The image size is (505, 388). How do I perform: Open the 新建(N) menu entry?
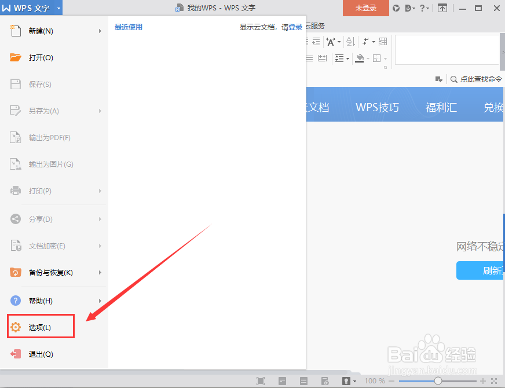click(54, 31)
